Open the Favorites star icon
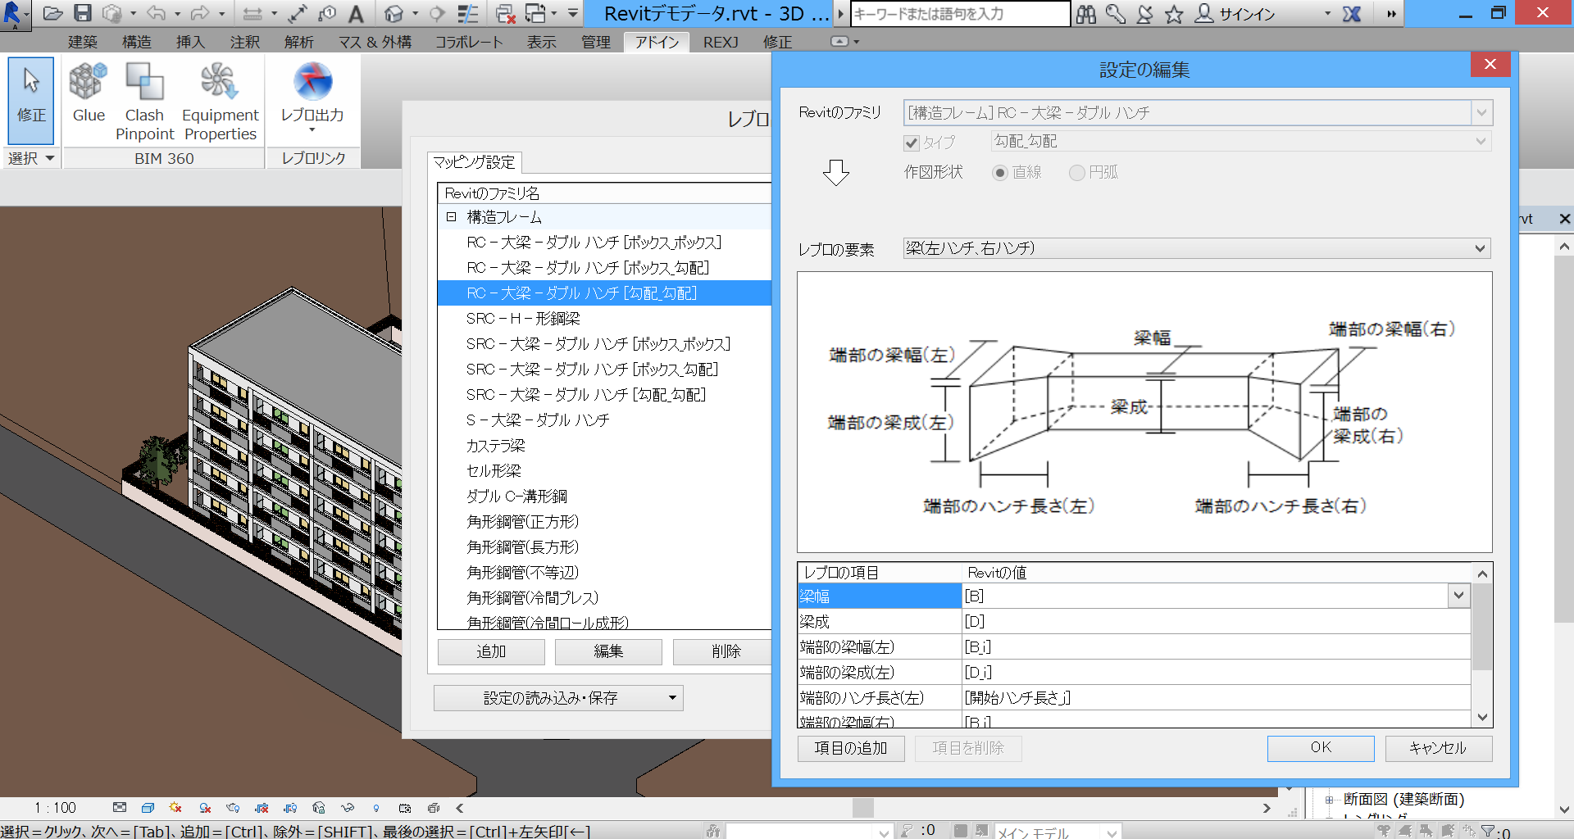1574x839 pixels. coord(1175,14)
